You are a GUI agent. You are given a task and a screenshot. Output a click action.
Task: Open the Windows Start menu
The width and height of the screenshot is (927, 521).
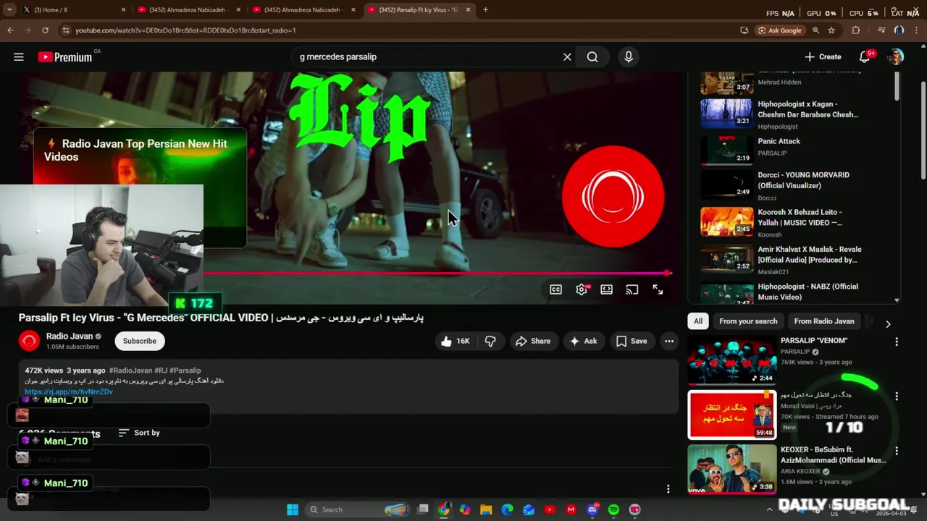tap(293, 509)
